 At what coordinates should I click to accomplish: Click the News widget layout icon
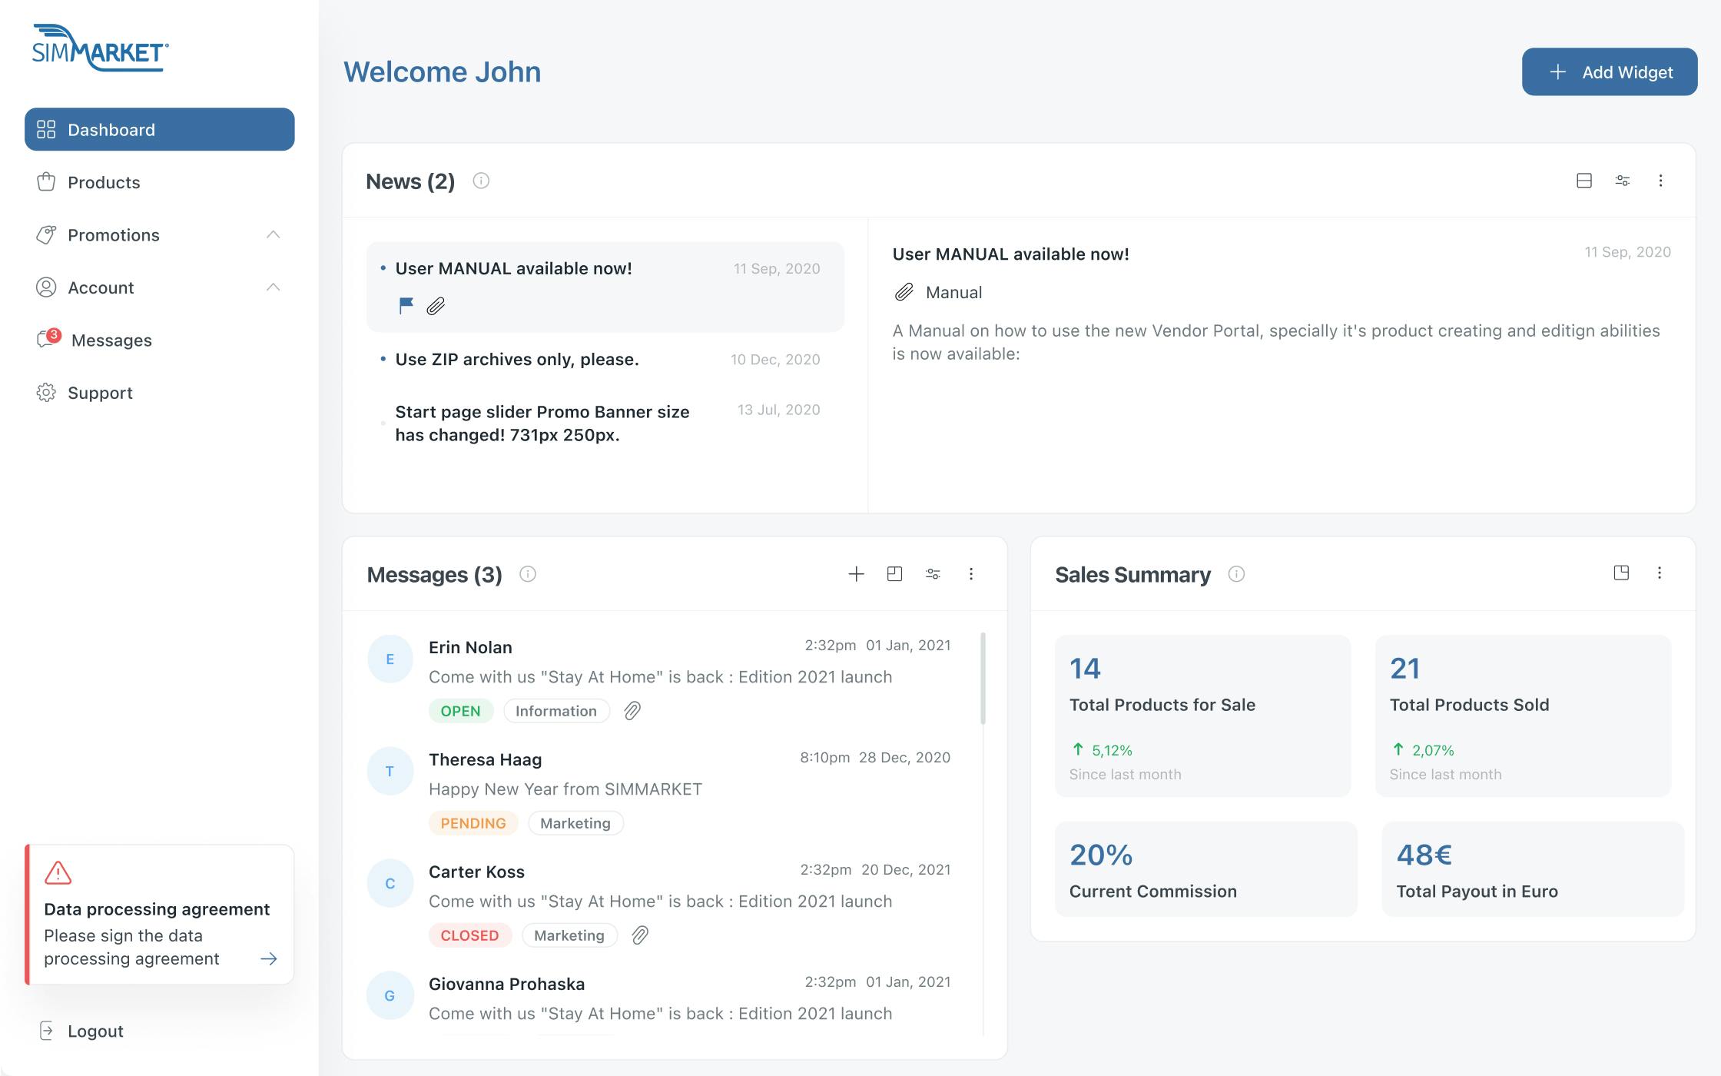tap(1583, 181)
